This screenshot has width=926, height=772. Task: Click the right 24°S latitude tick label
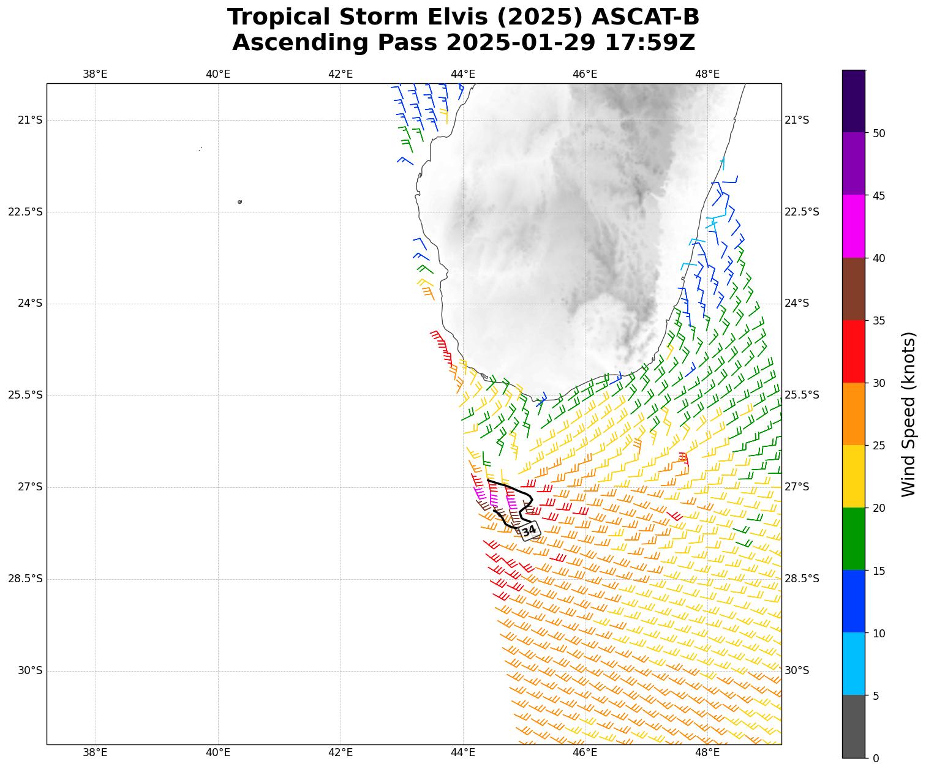pyautogui.click(x=797, y=303)
